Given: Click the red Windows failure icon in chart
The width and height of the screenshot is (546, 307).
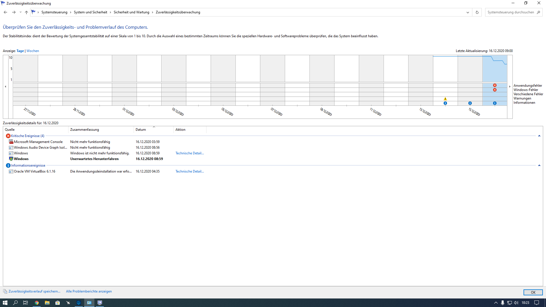Looking at the screenshot, I should 495,90.
